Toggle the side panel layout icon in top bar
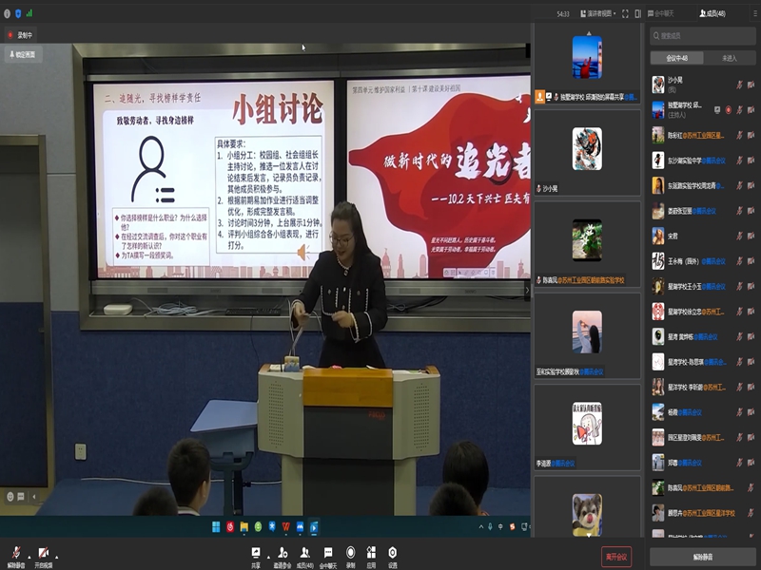The image size is (761, 570). pos(637,13)
